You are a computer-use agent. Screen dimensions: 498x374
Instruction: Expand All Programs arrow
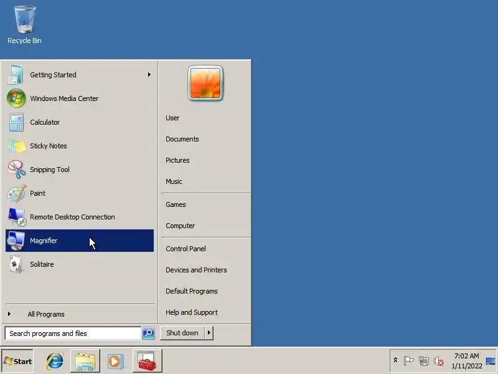[x=9, y=314]
